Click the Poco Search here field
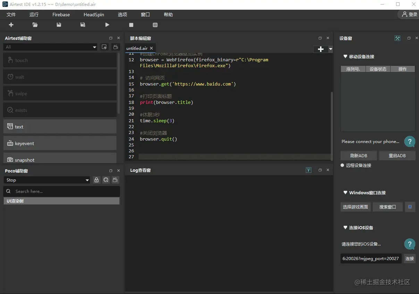 tap(61, 191)
